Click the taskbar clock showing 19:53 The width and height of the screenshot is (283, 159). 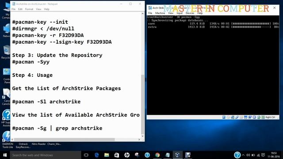coord(274,155)
